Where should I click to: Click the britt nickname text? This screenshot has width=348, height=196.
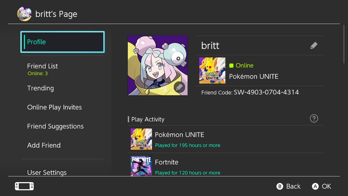pos(210,46)
